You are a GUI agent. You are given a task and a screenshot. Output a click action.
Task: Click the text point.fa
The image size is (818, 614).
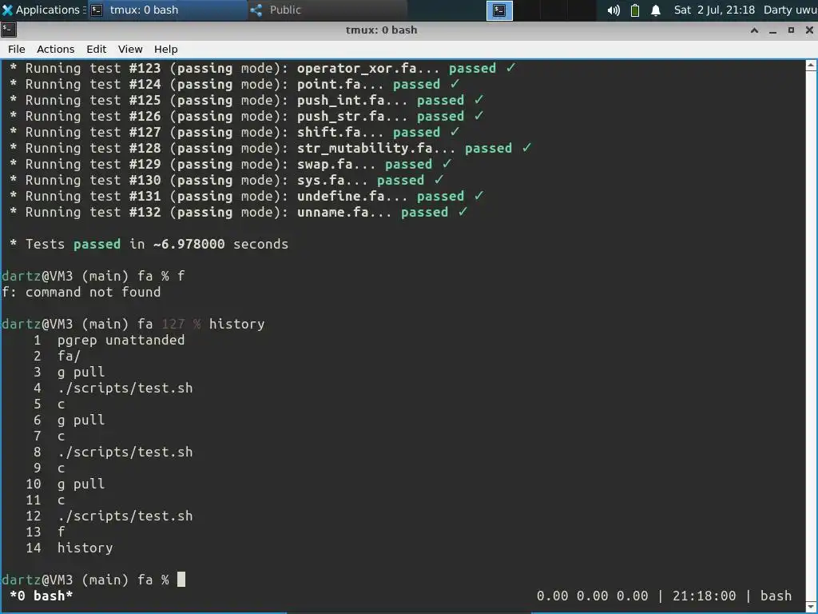click(328, 84)
